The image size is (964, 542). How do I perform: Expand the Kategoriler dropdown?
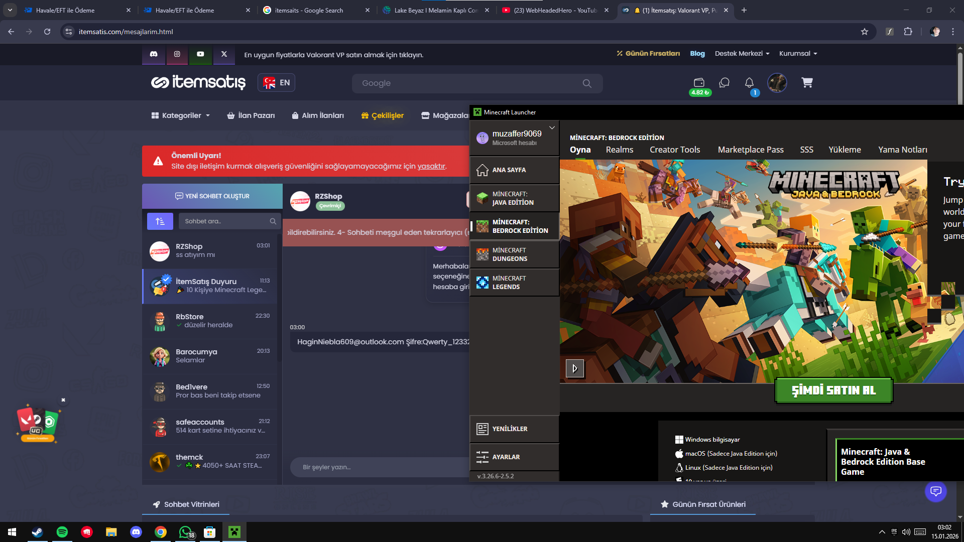point(181,115)
